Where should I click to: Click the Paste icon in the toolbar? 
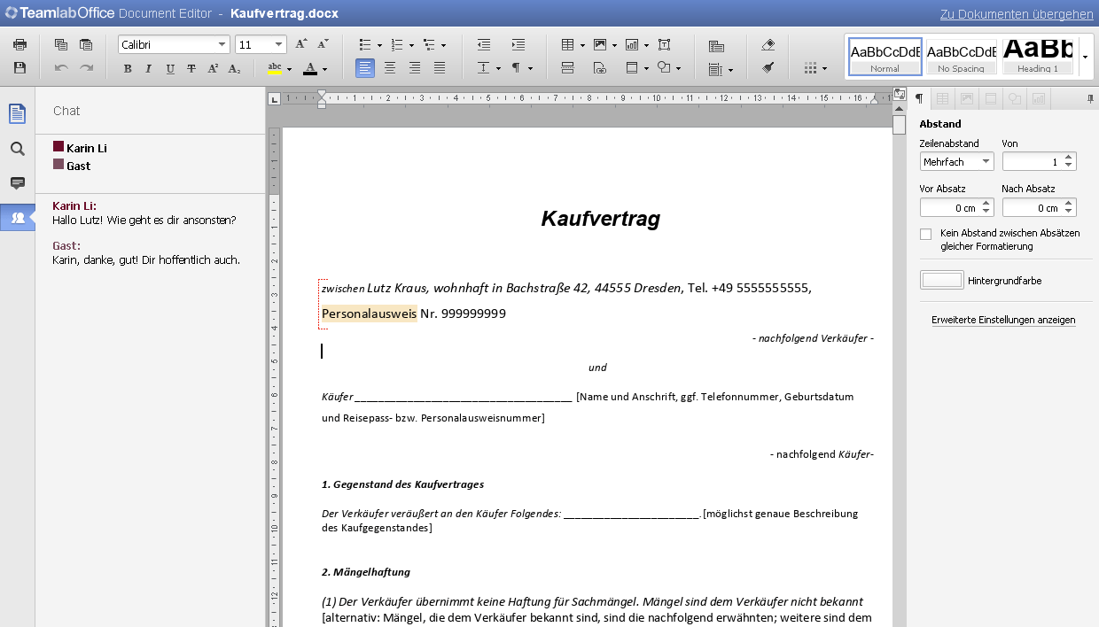coord(86,44)
